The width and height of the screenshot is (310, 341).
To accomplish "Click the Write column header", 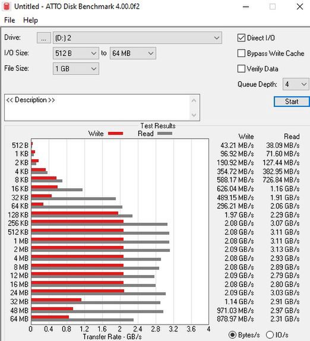I will point(246,137).
